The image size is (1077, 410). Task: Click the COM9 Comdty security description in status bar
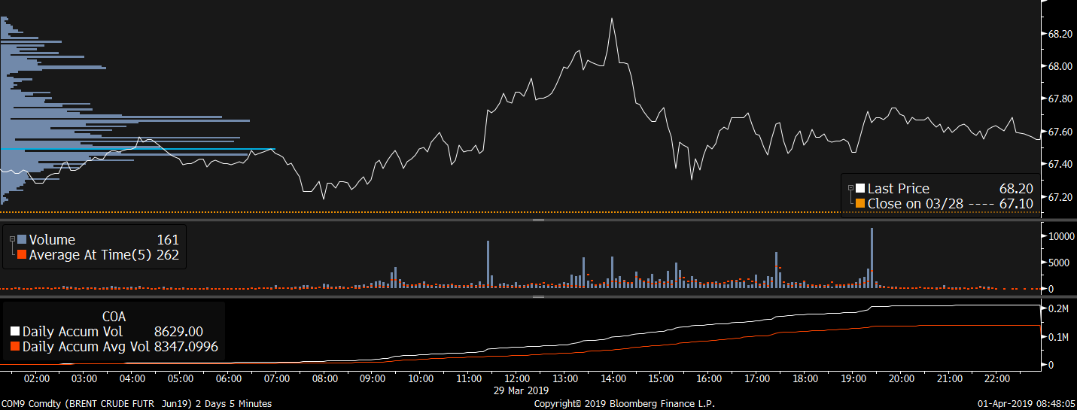[136, 404]
